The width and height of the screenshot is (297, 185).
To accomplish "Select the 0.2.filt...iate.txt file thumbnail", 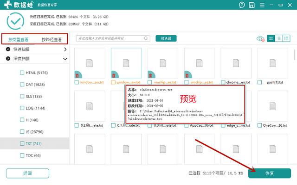I will click(x=90, y=106).
